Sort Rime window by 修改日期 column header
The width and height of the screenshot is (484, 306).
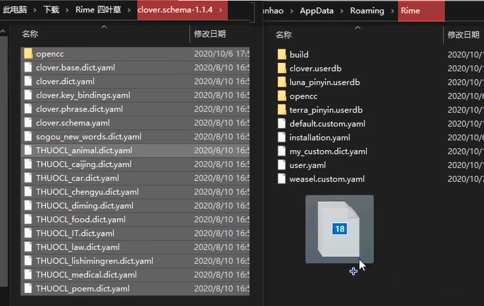tap(463, 35)
